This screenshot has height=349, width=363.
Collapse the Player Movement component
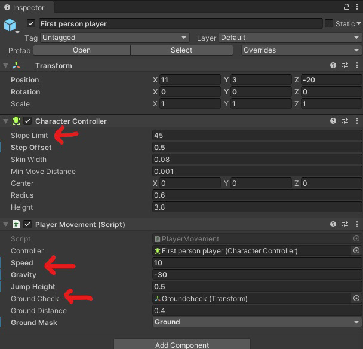(6, 224)
